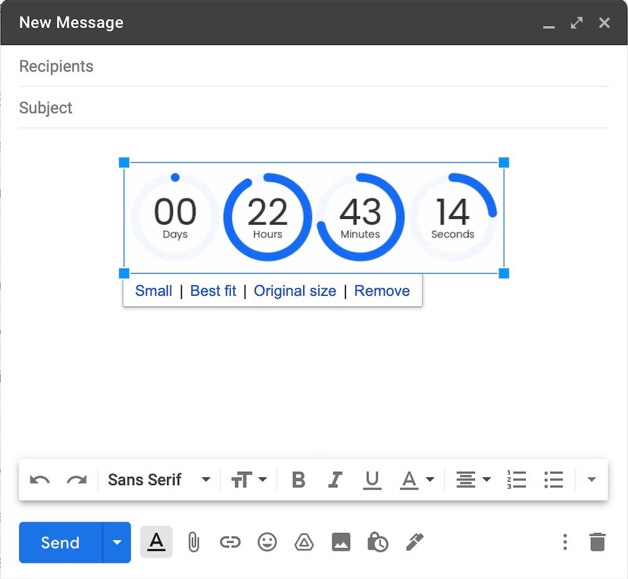Toggle italic formatting
The image size is (628, 579).
[x=335, y=480]
